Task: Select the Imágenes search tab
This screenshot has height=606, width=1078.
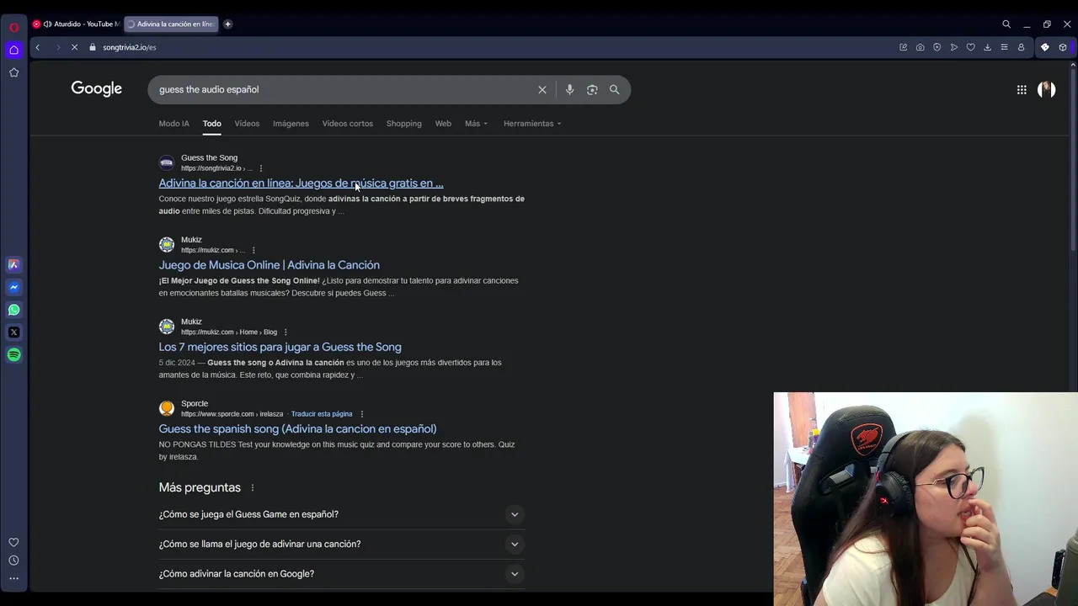Action: (291, 124)
